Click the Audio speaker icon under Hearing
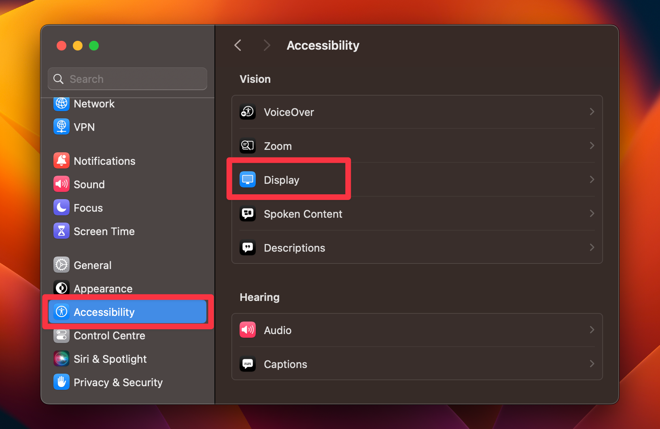 coord(247,330)
